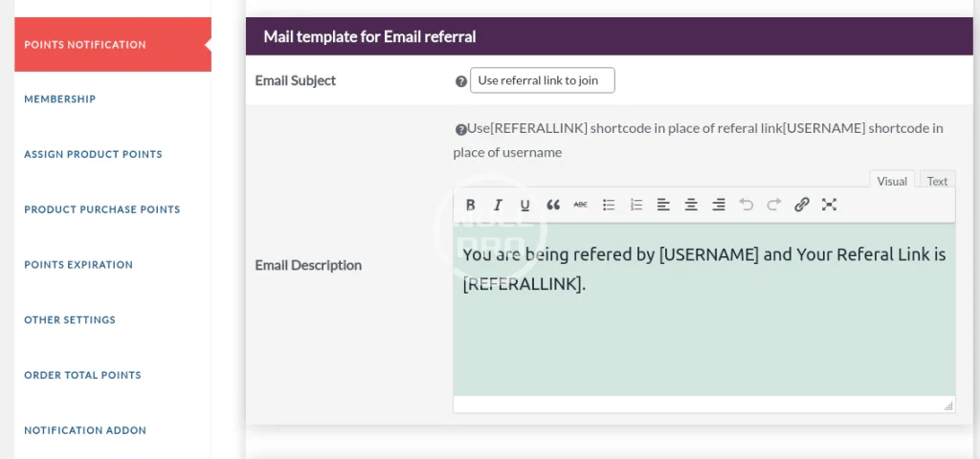Screen dimensions: 980x459
Task: Click the Email Subject help icon
Action: 461,81
